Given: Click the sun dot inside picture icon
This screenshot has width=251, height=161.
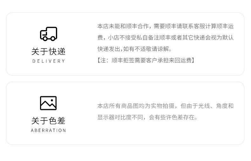Looking at the screenshot, I should [52, 100].
